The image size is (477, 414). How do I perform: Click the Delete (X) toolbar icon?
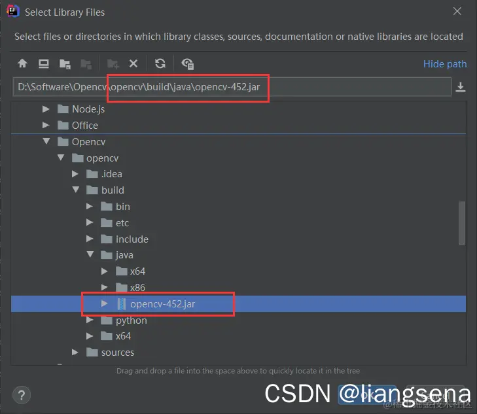pyautogui.click(x=133, y=63)
